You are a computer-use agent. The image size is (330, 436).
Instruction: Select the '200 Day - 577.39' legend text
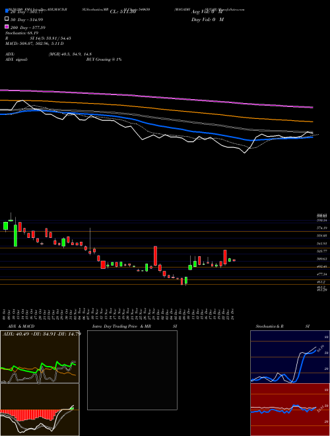(28, 28)
